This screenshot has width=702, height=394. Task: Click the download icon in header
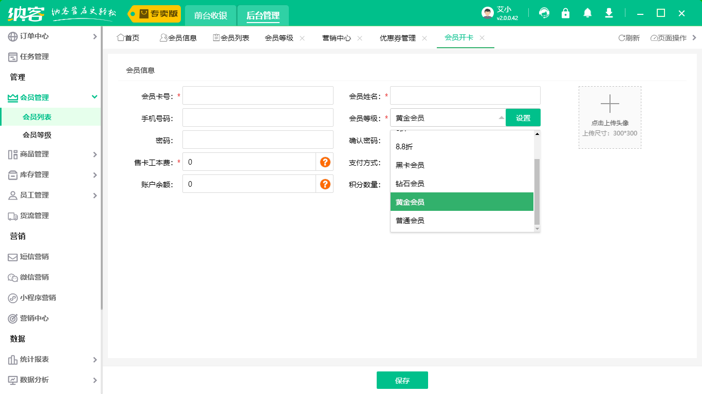pyautogui.click(x=609, y=13)
